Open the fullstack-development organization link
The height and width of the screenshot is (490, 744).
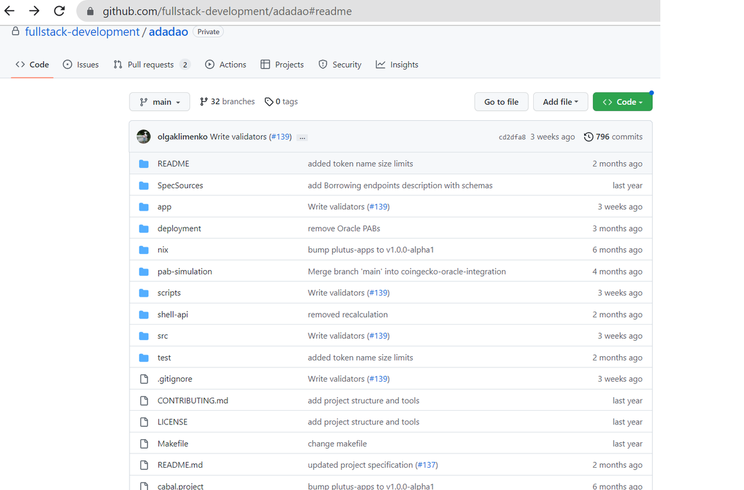82,32
